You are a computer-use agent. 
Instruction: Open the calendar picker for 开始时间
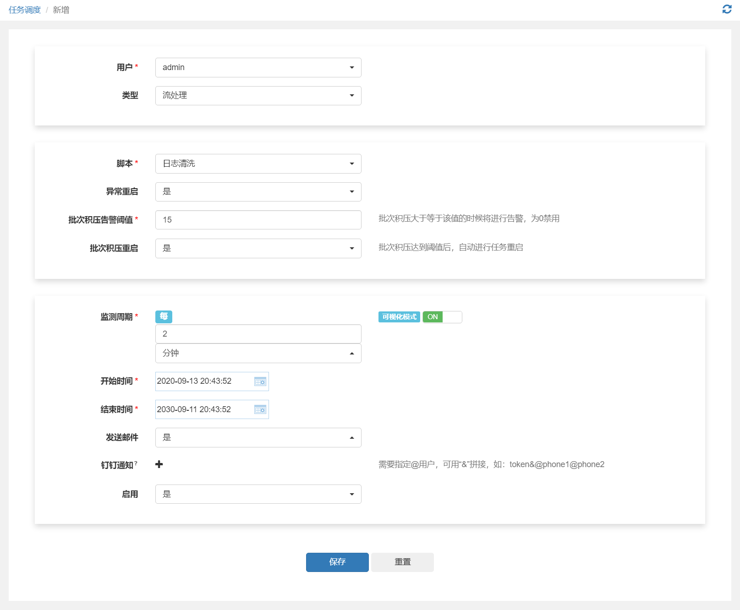point(259,381)
